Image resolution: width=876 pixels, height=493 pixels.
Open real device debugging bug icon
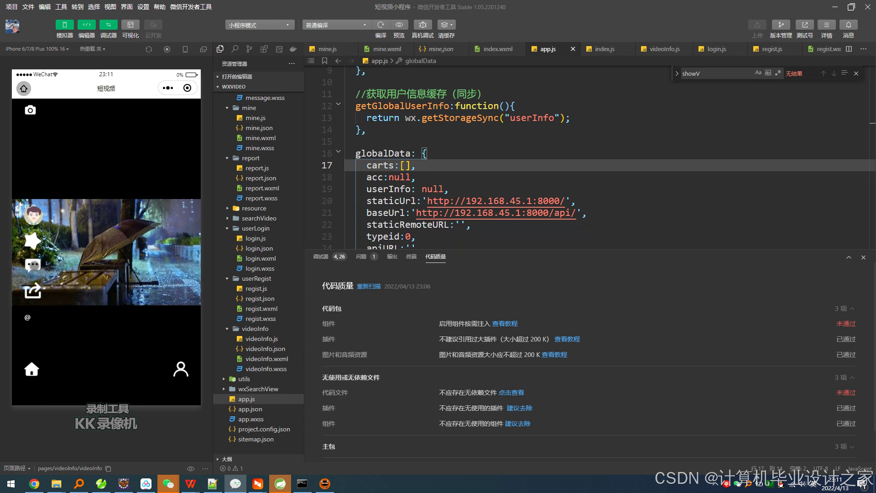[422, 25]
